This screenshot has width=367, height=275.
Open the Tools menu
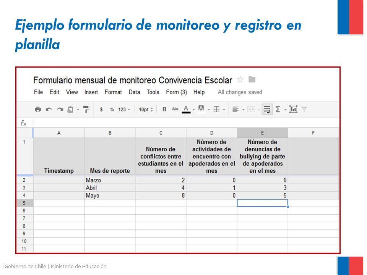click(x=153, y=92)
